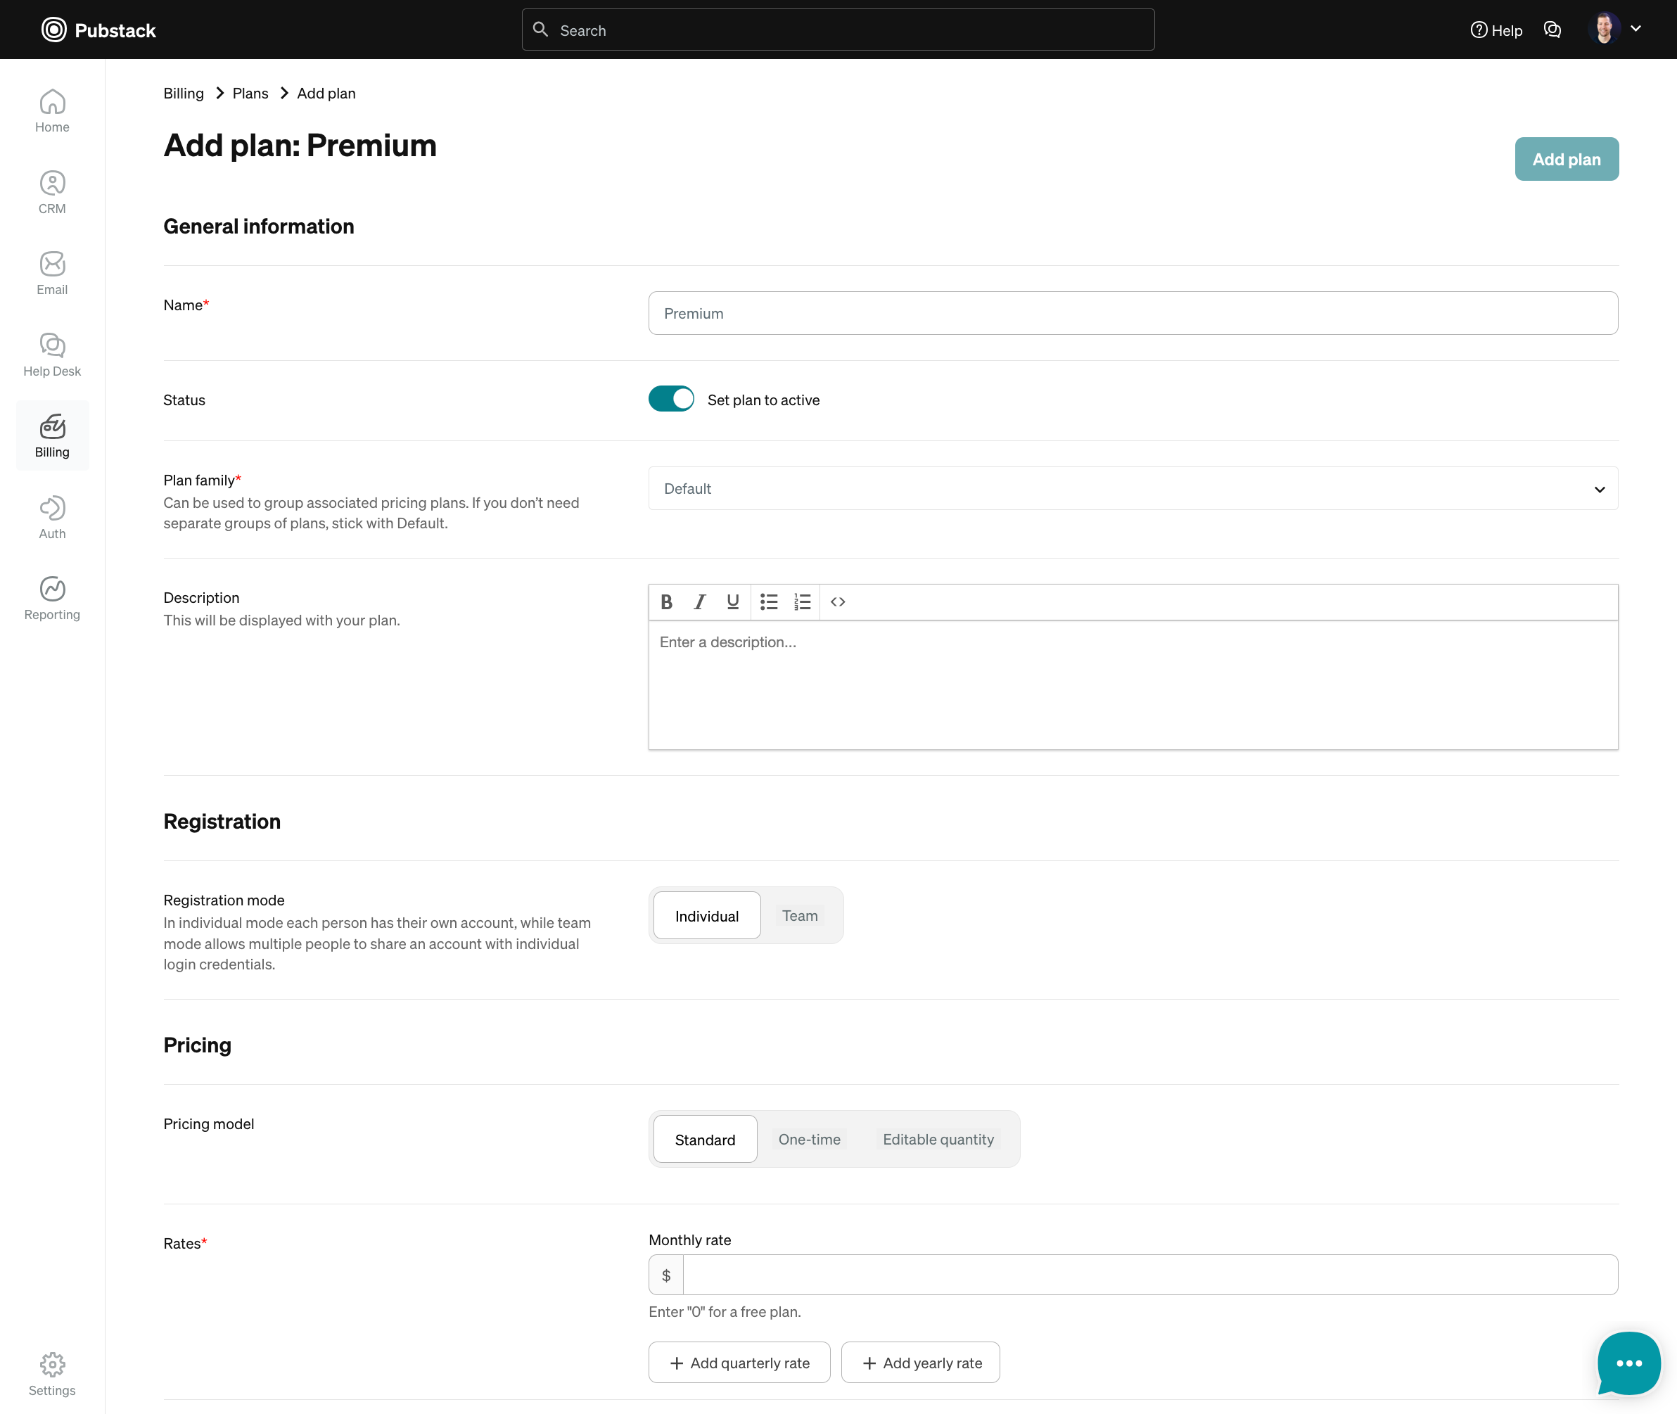The width and height of the screenshot is (1677, 1414).
Task: Go to Reporting in the sidebar
Action: [x=52, y=598]
